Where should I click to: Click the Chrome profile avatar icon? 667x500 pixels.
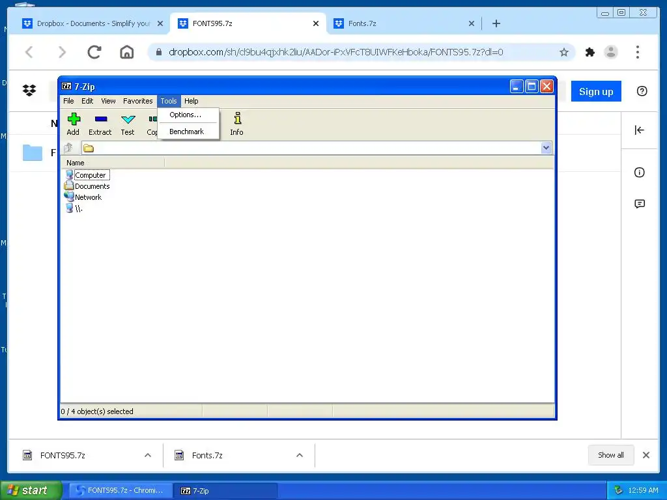611,52
